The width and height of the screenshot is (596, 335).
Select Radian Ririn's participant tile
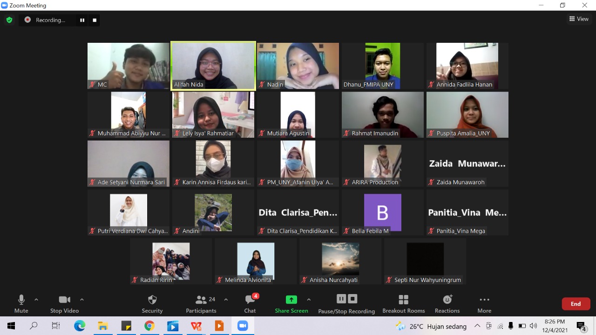(x=171, y=261)
